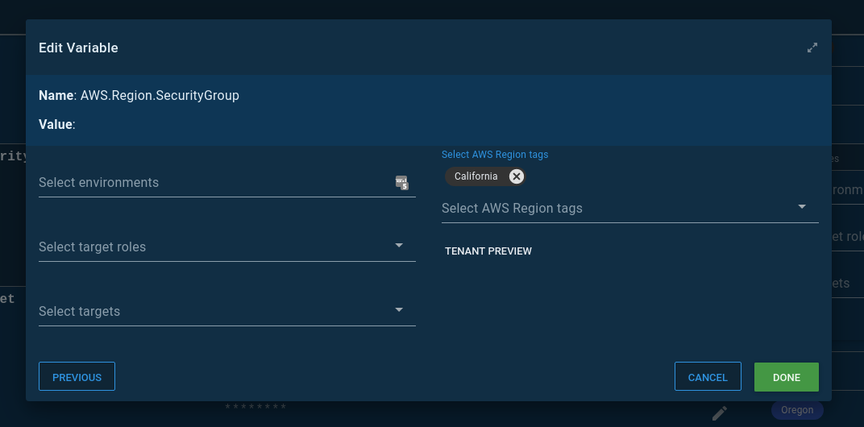Click the Oregon tag in the background
This screenshot has height=427, width=864.
[796, 410]
